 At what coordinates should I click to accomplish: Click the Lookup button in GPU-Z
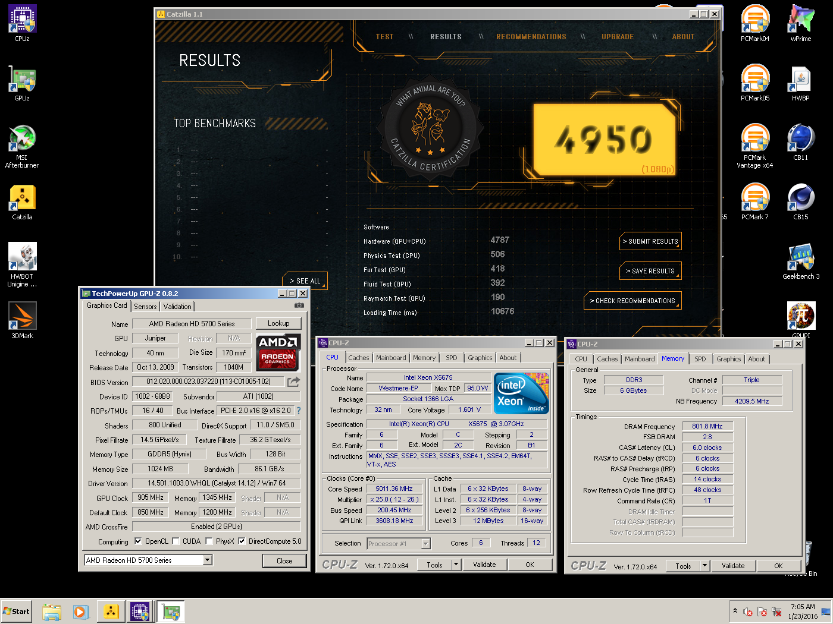click(278, 323)
